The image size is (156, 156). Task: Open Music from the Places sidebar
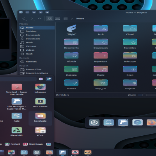click(x=37, y=43)
